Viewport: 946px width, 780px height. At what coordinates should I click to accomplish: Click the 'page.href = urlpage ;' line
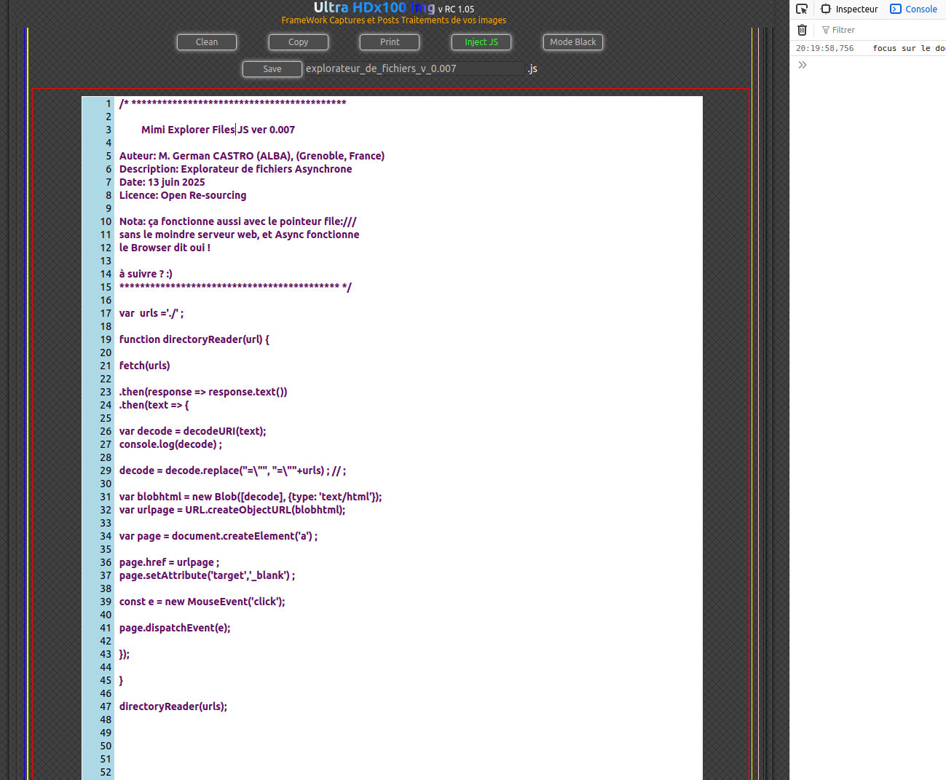[x=169, y=562]
